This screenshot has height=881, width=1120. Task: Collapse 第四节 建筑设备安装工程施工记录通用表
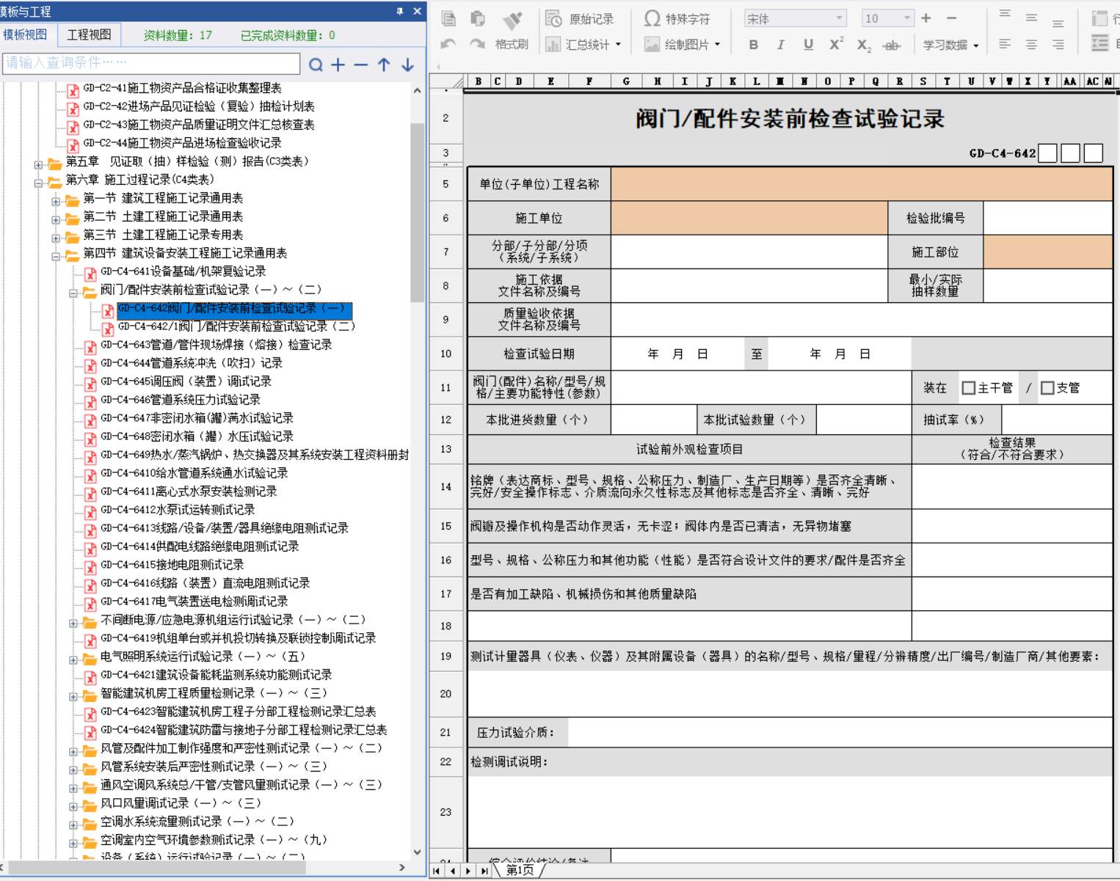[x=56, y=257]
